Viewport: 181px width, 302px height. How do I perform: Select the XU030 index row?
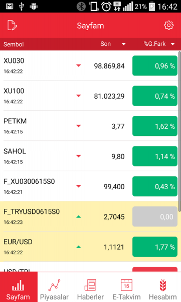pos(89,65)
